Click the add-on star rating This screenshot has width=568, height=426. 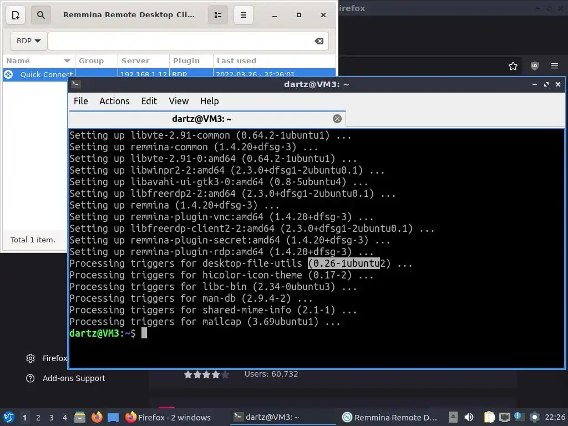coord(206,374)
